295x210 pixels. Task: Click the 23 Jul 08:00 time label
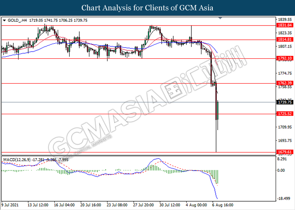[117, 205]
